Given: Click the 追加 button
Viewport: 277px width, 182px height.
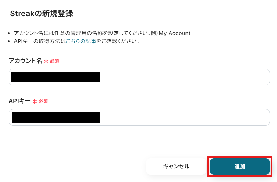Looking at the screenshot, I should (x=239, y=167).
